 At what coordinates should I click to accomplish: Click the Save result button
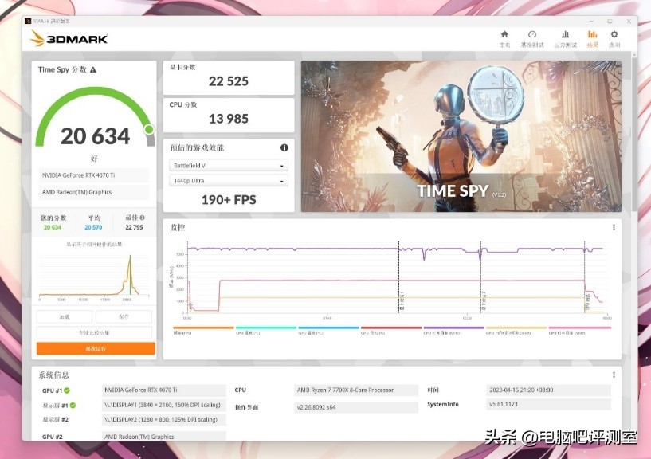click(x=124, y=316)
